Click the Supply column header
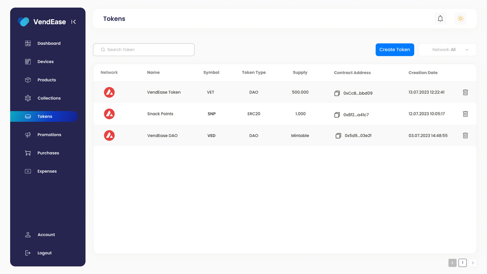 [300, 72]
